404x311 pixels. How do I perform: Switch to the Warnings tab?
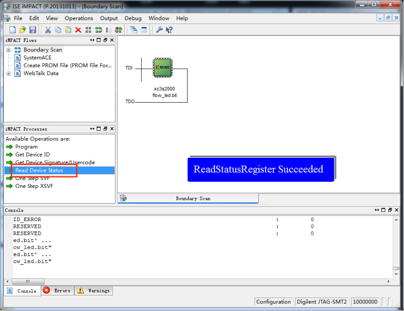click(94, 290)
